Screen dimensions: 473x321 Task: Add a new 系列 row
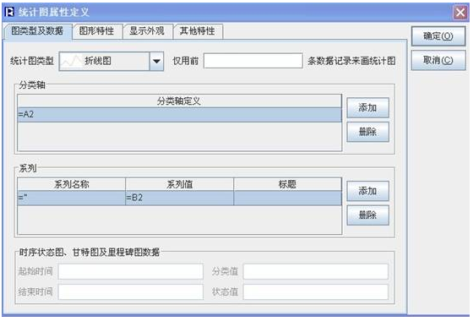(367, 191)
